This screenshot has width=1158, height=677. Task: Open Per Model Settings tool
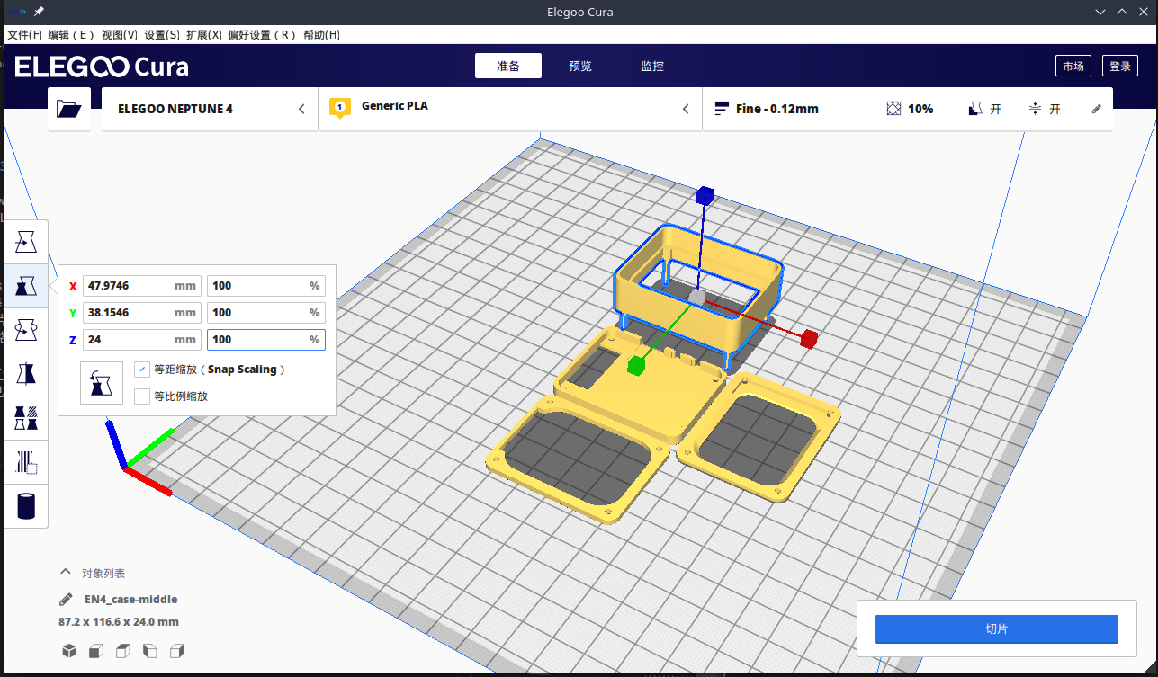27,418
